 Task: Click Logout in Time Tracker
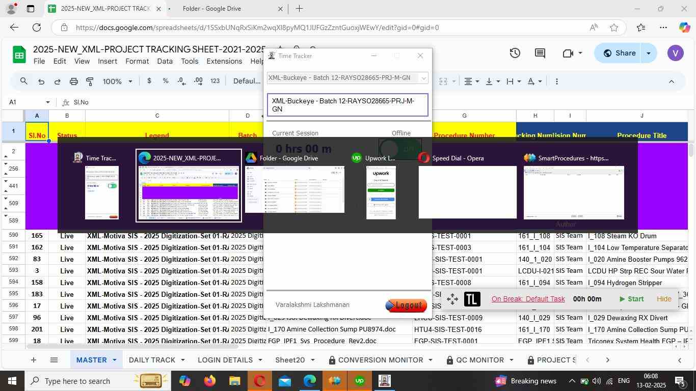tap(406, 305)
